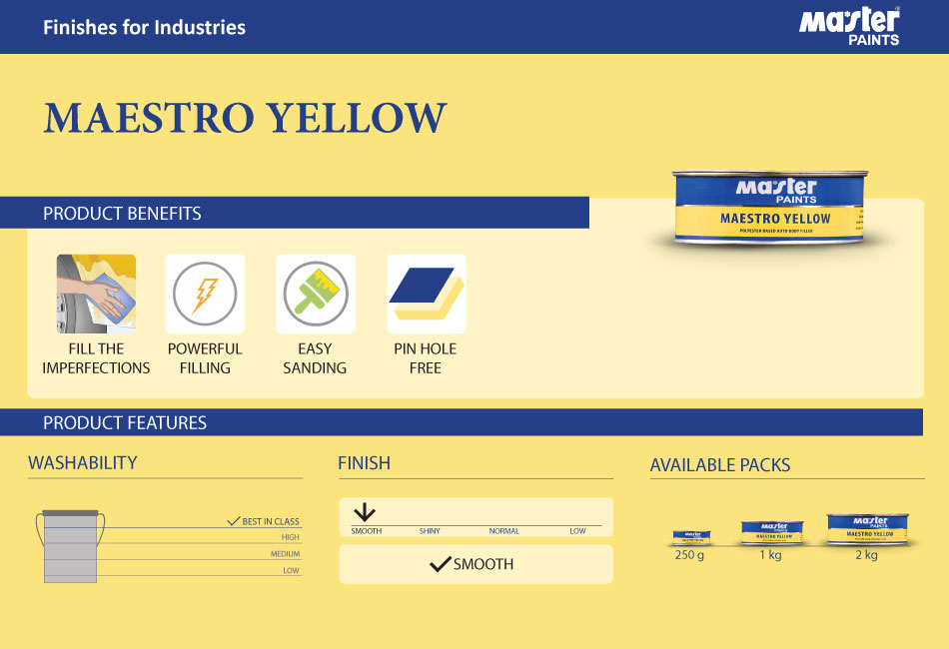Click the large Maestro Yellow product tin image
The height and width of the screenshot is (649, 949).
[770, 208]
